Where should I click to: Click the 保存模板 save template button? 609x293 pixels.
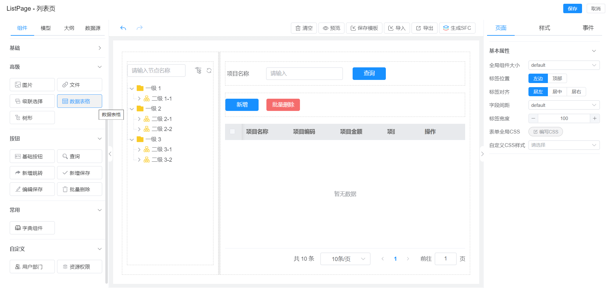pyautogui.click(x=364, y=28)
